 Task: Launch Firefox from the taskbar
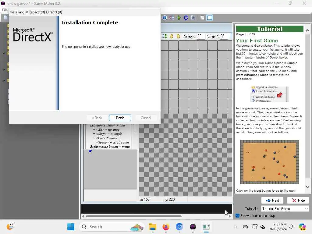point(166,227)
